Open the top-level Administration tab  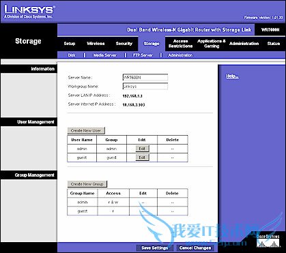point(244,44)
